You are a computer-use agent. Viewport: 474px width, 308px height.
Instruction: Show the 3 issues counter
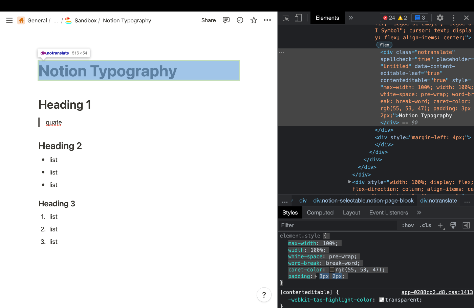(420, 18)
